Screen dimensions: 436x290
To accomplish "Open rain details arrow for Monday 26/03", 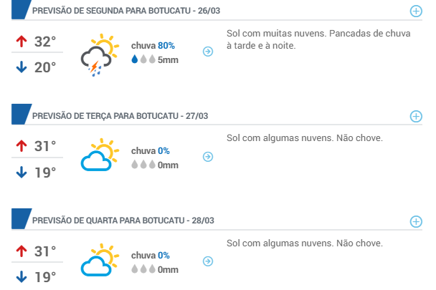I will pyautogui.click(x=208, y=52).
